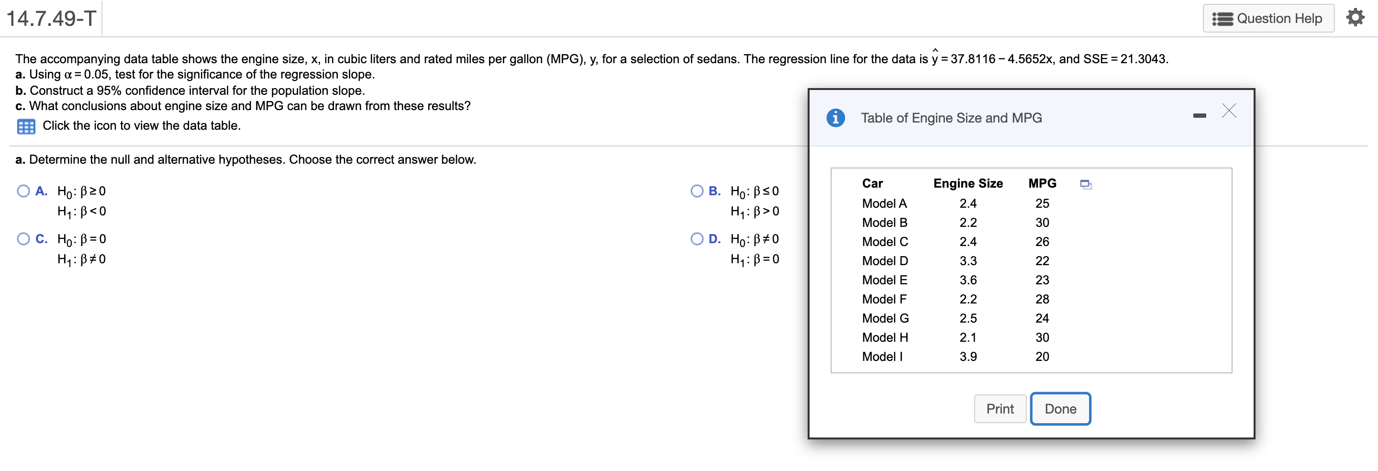Viewport: 1378px width, 471px height.
Task: Click the MPG column header
Action: (x=1042, y=184)
